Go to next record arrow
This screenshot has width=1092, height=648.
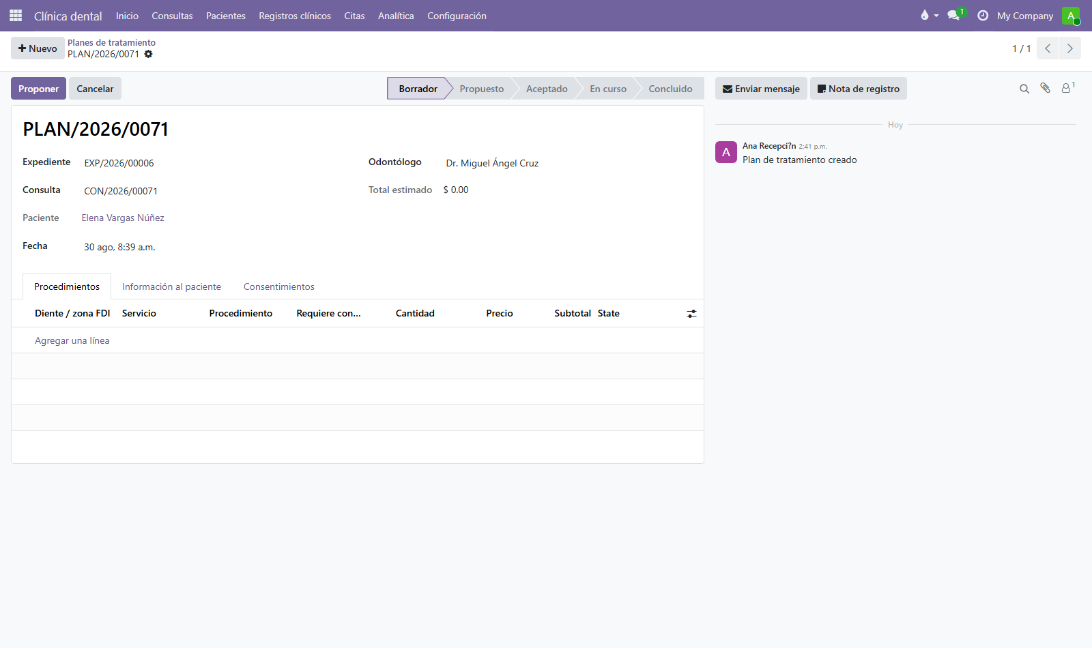coord(1069,48)
